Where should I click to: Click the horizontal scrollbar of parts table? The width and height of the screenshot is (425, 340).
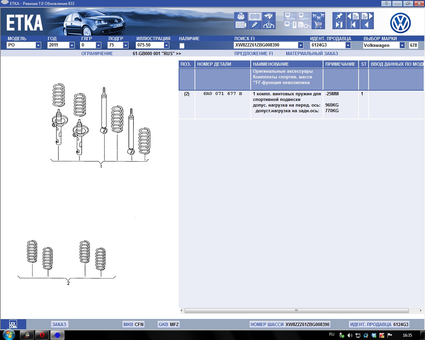point(296,311)
